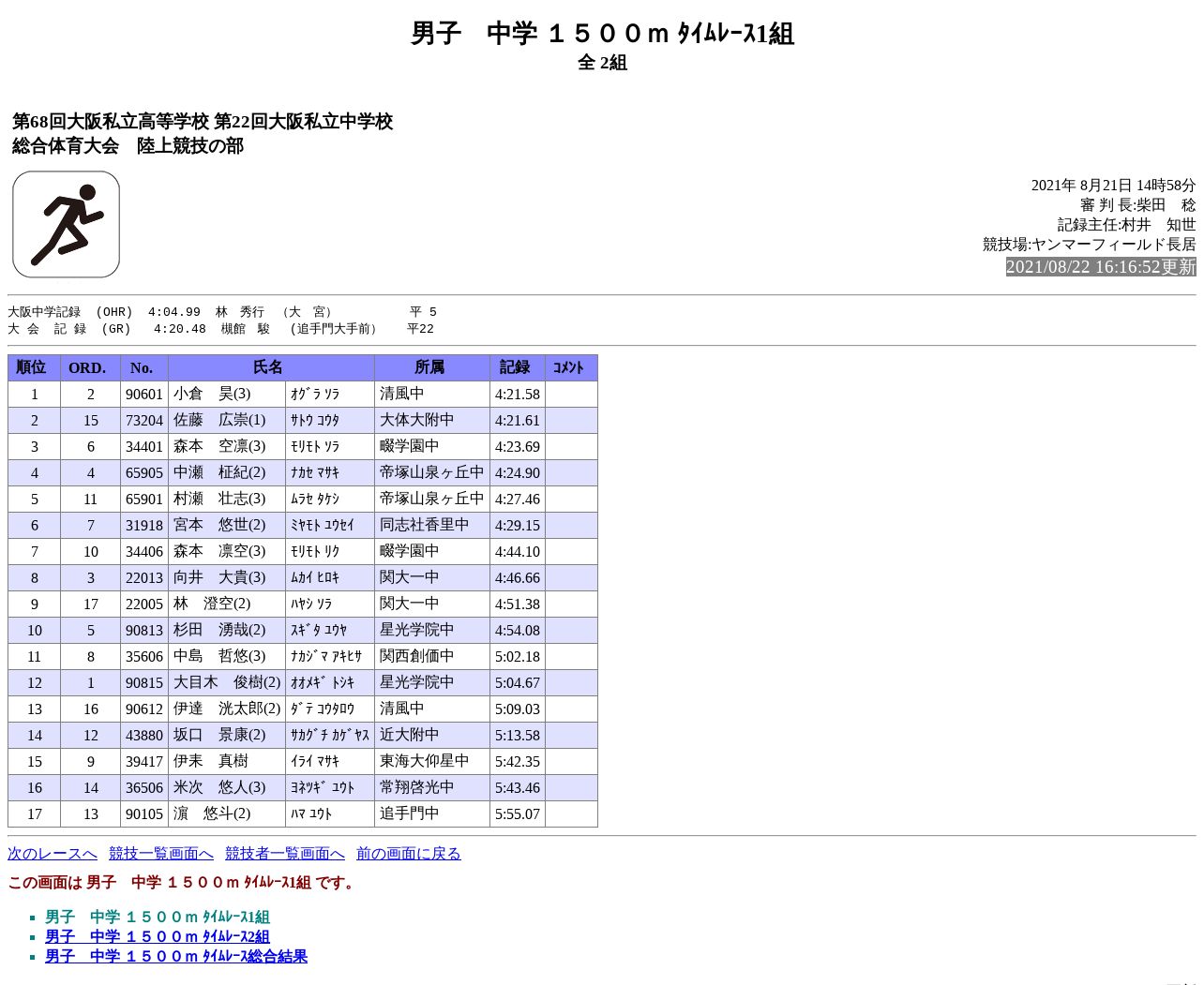
Task: Select athlete name 村瀬 壮志(3)
Action: point(219,500)
